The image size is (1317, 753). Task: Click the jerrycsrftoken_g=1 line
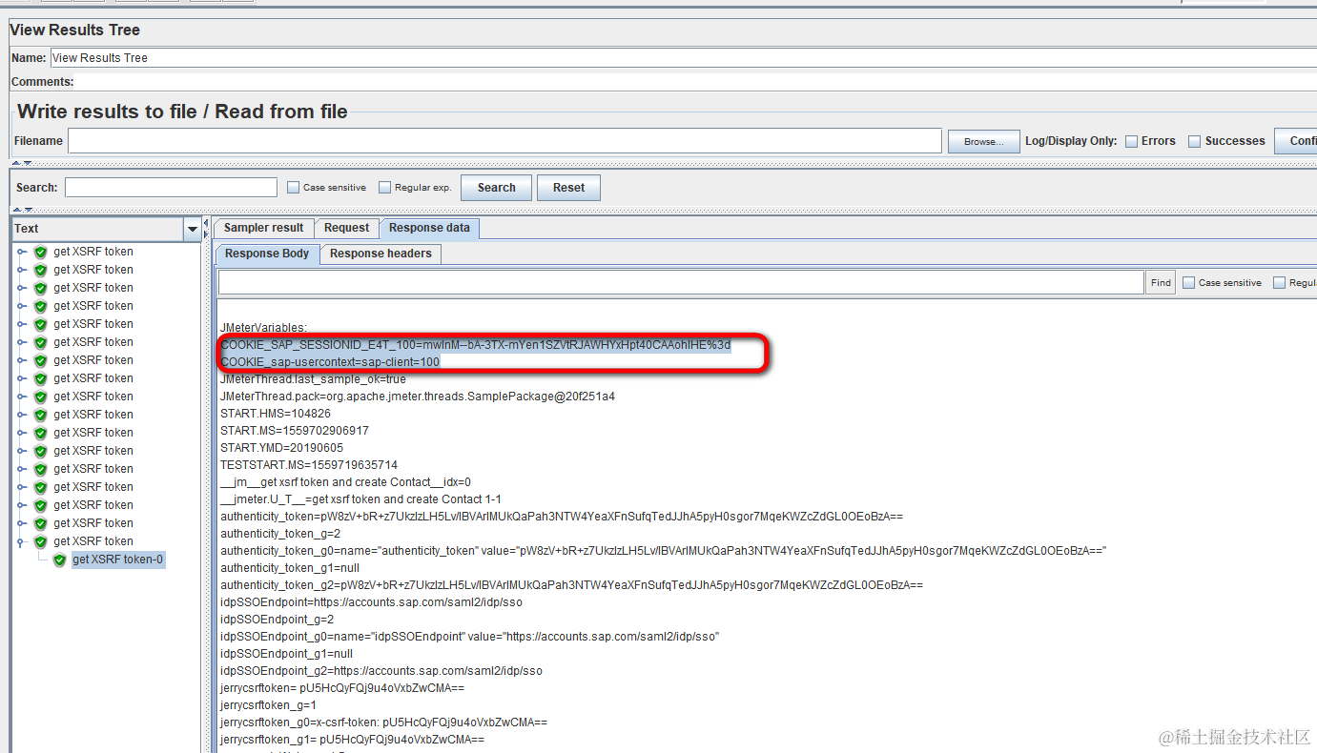click(267, 705)
